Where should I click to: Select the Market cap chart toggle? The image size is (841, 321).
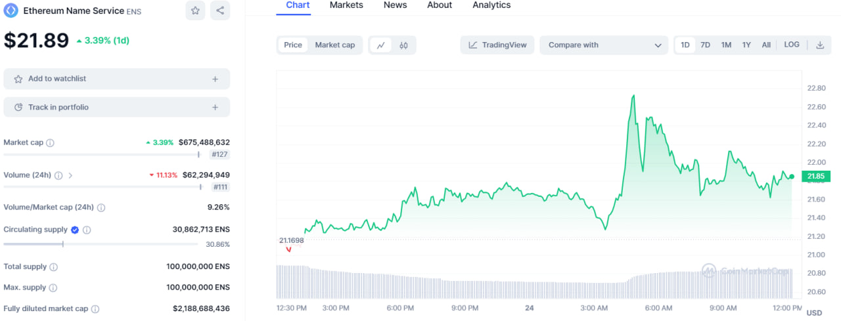(335, 45)
